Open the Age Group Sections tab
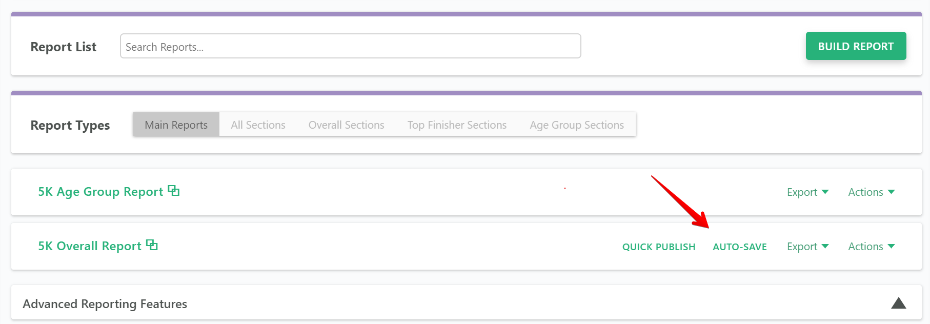The width and height of the screenshot is (930, 324). point(576,124)
